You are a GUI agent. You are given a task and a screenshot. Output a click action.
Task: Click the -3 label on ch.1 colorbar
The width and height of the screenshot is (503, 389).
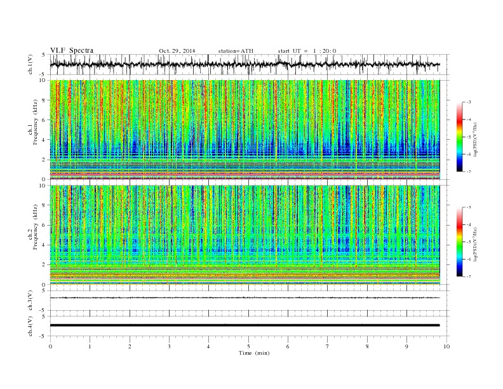click(469, 102)
